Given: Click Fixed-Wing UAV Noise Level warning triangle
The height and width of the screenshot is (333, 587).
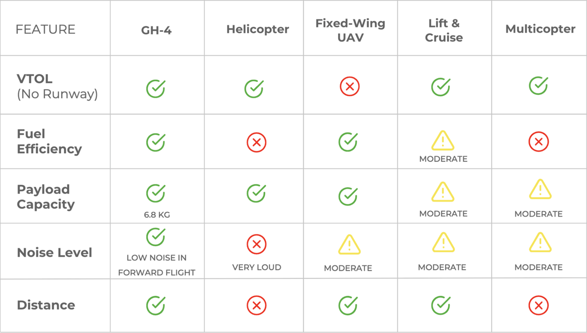Looking at the screenshot, I should pos(349,244).
